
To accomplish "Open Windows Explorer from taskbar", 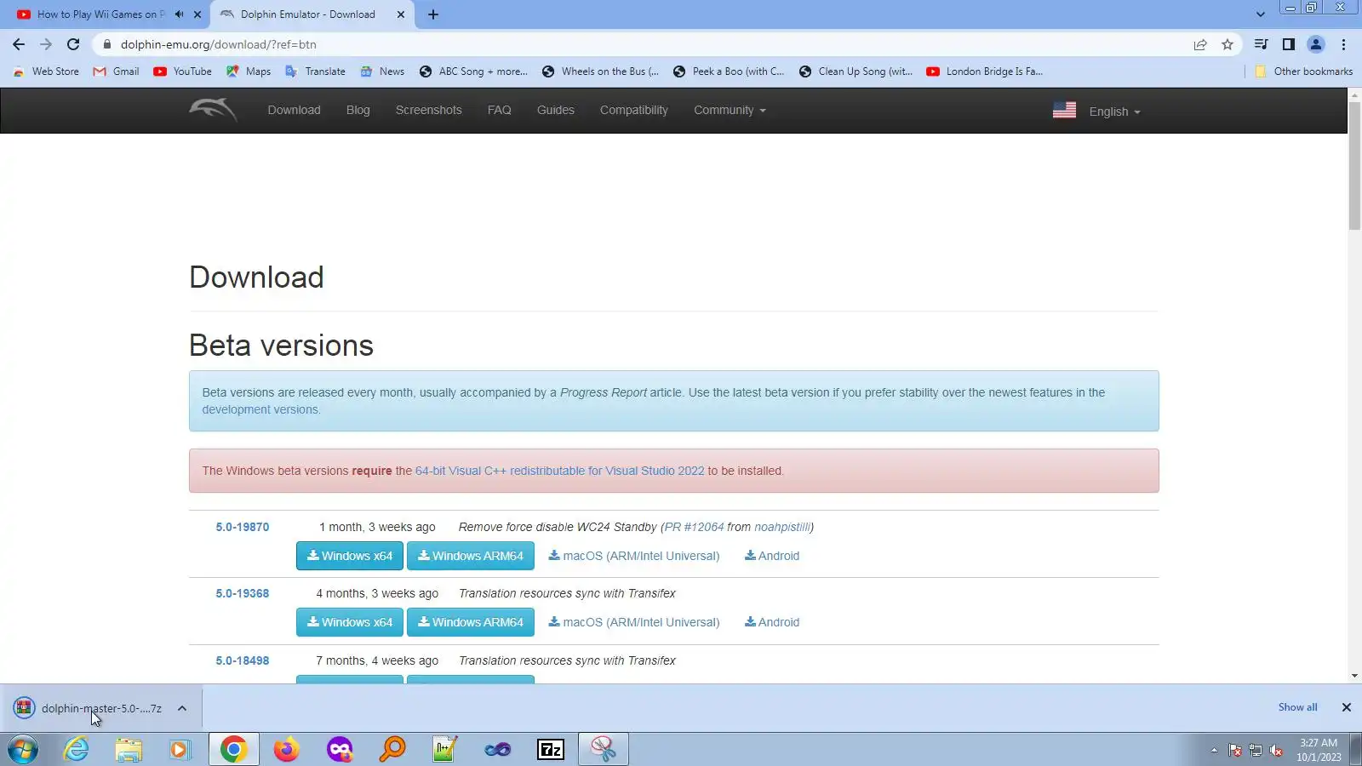I will pyautogui.click(x=129, y=749).
